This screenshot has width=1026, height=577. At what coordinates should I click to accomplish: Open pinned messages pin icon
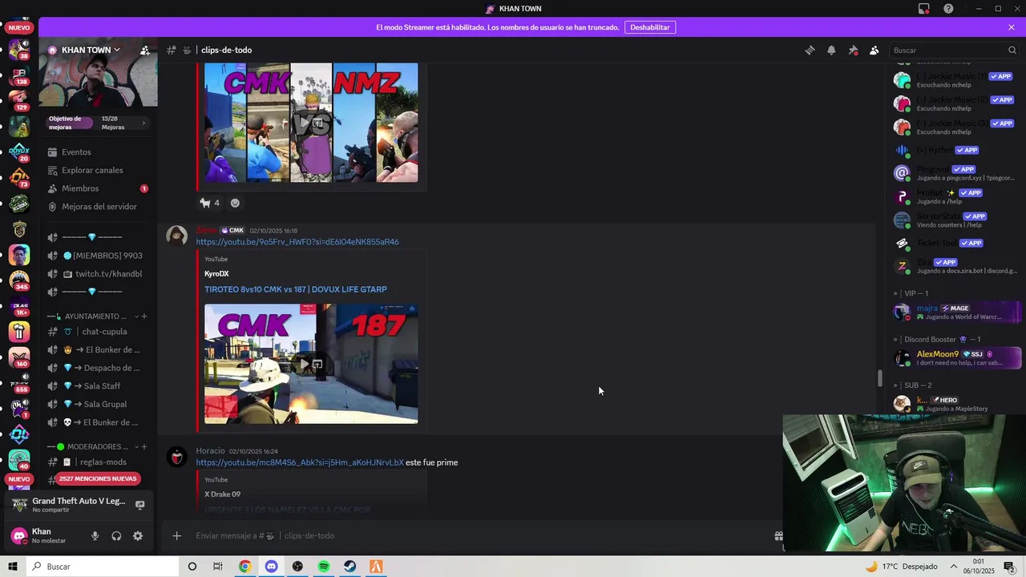tap(853, 50)
